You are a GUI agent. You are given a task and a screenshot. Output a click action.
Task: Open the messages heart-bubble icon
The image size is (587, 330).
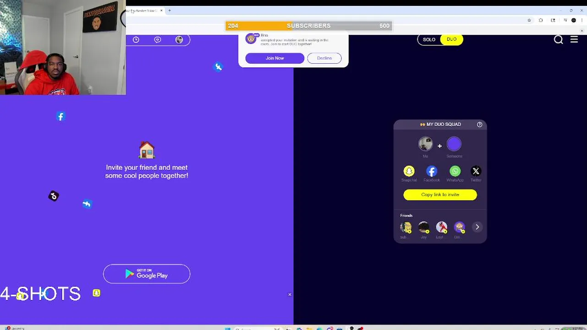158,40
